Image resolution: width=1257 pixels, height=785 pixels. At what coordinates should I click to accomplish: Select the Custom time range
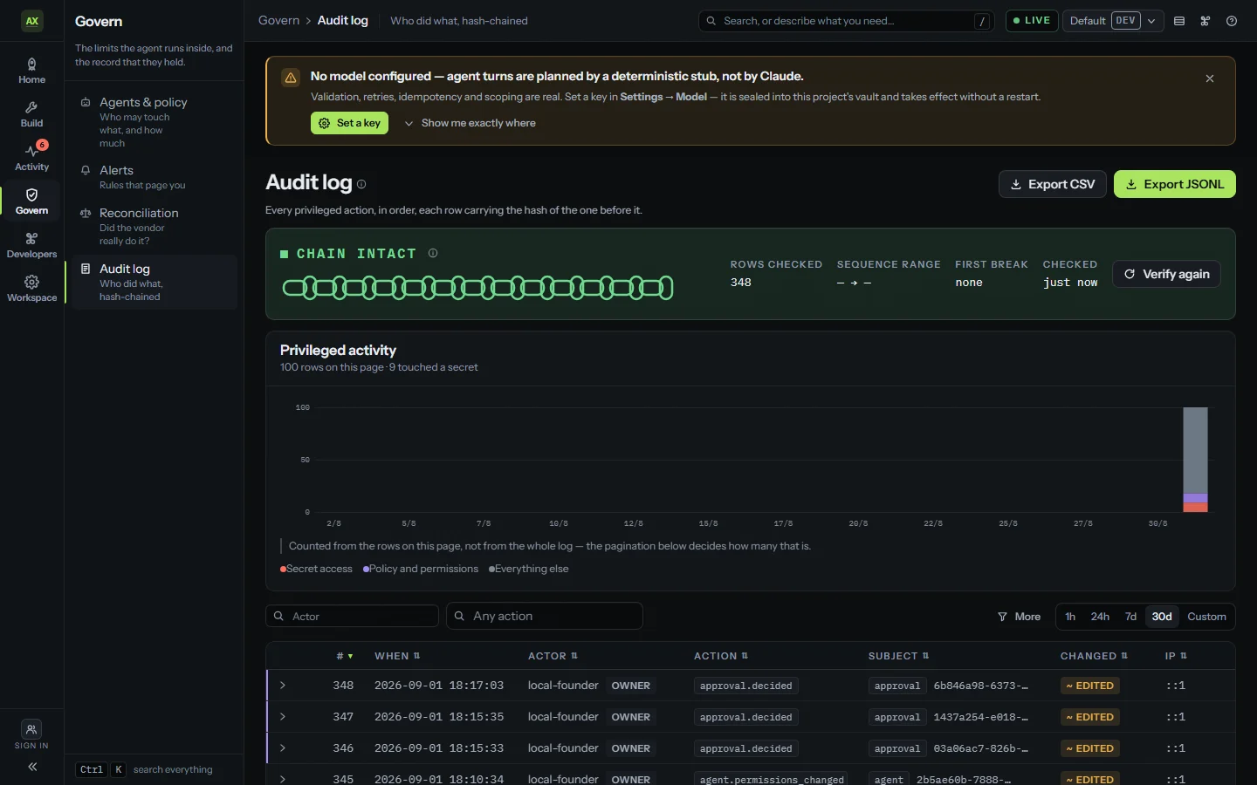click(x=1206, y=617)
